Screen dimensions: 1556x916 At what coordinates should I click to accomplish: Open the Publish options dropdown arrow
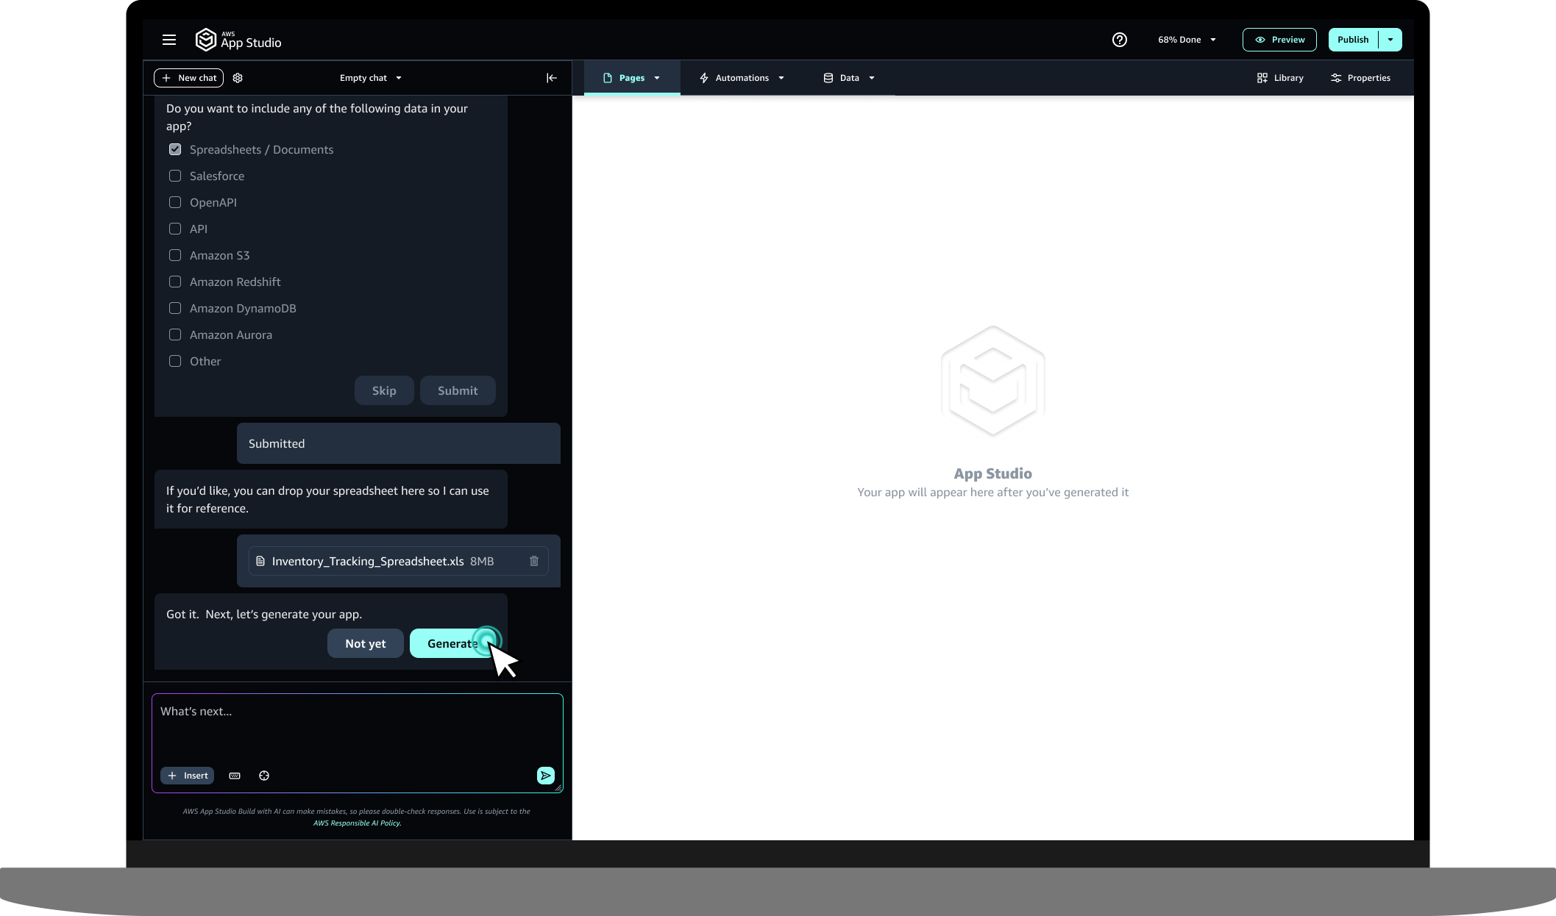tap(1390, 40)
